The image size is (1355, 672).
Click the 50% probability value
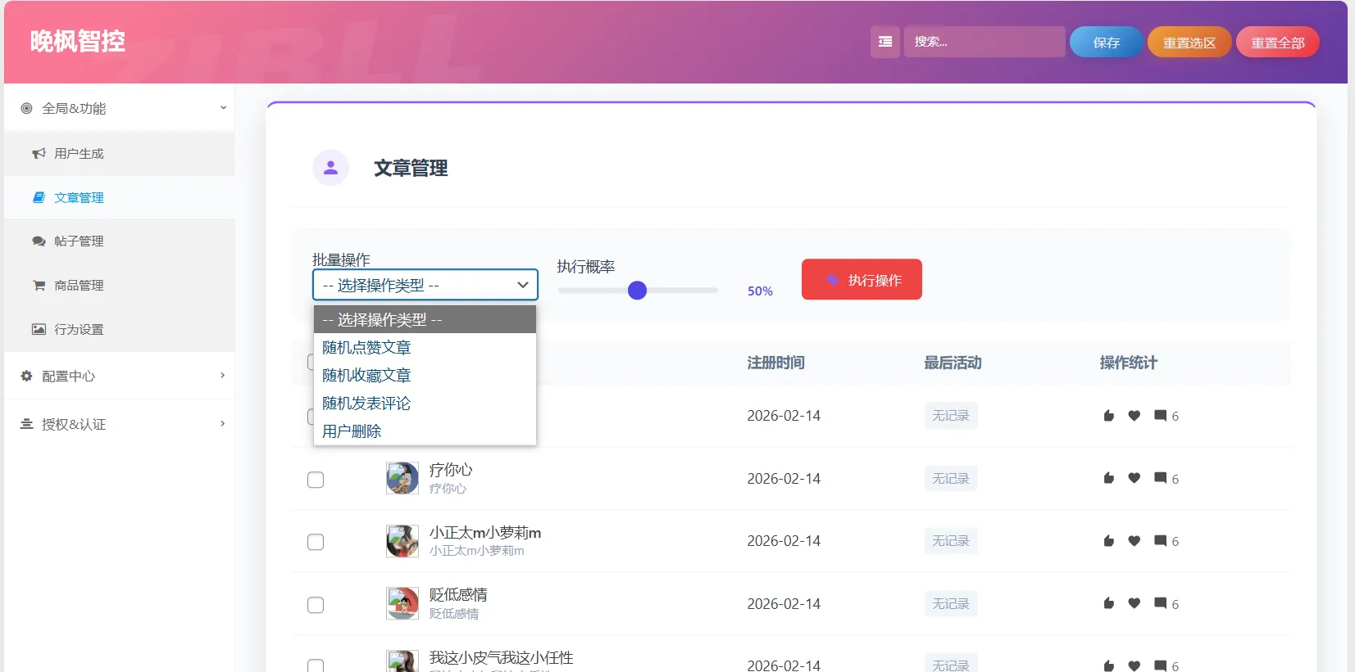pyautogui.click(x=760, y=291)
